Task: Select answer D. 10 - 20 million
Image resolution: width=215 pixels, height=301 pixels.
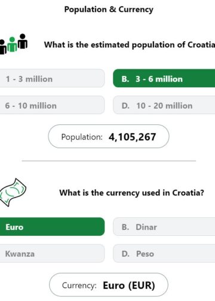Action: pyautogui.click(x=164, y=105)
